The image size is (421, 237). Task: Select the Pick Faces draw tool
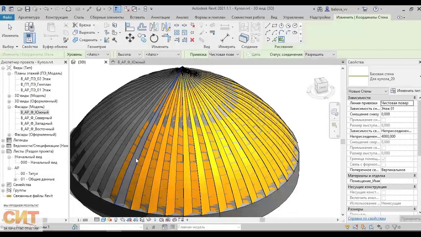click(281, 39)
